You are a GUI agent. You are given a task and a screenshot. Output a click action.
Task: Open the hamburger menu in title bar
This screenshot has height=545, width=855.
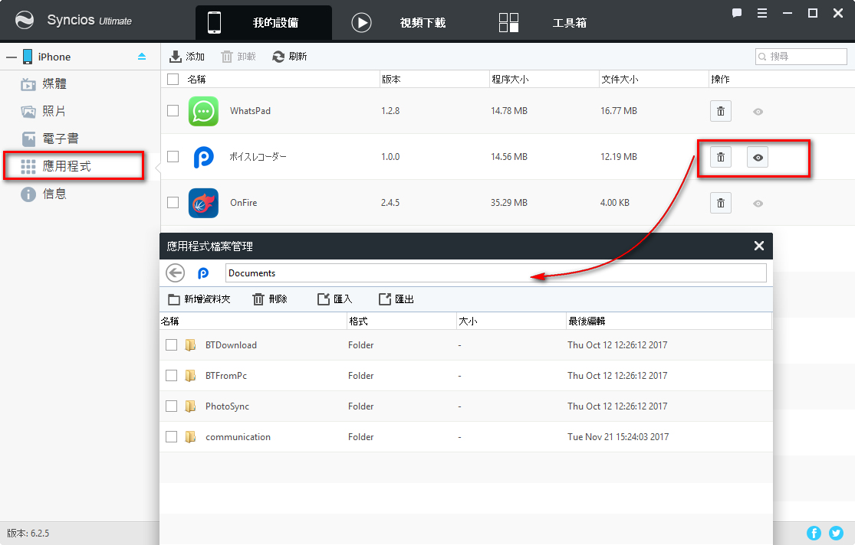[761, 13]
